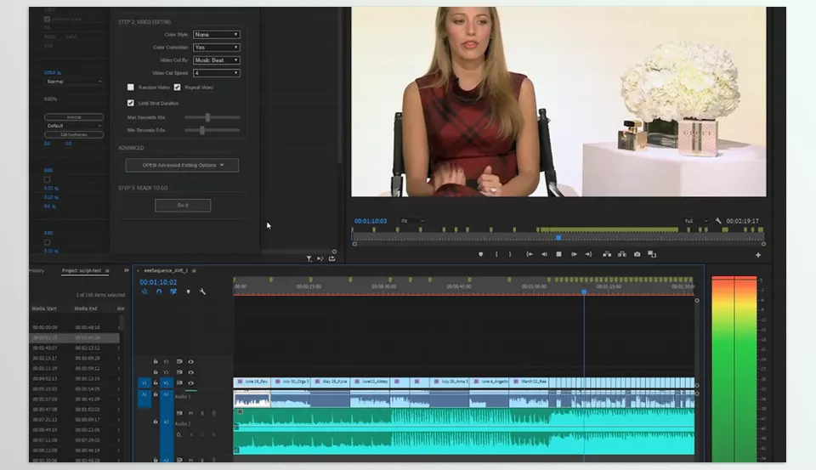816x470 pixels.
Task: Toggle Snap magnet icon in timeline
Action: pos(159,292)
